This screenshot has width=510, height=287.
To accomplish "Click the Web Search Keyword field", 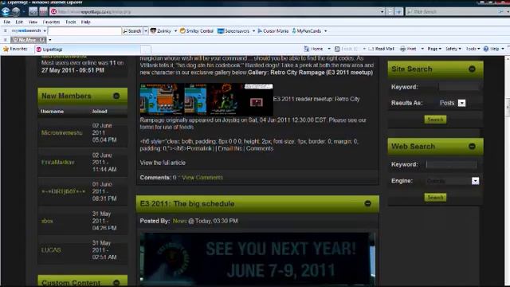I will [x=452, y=164].
